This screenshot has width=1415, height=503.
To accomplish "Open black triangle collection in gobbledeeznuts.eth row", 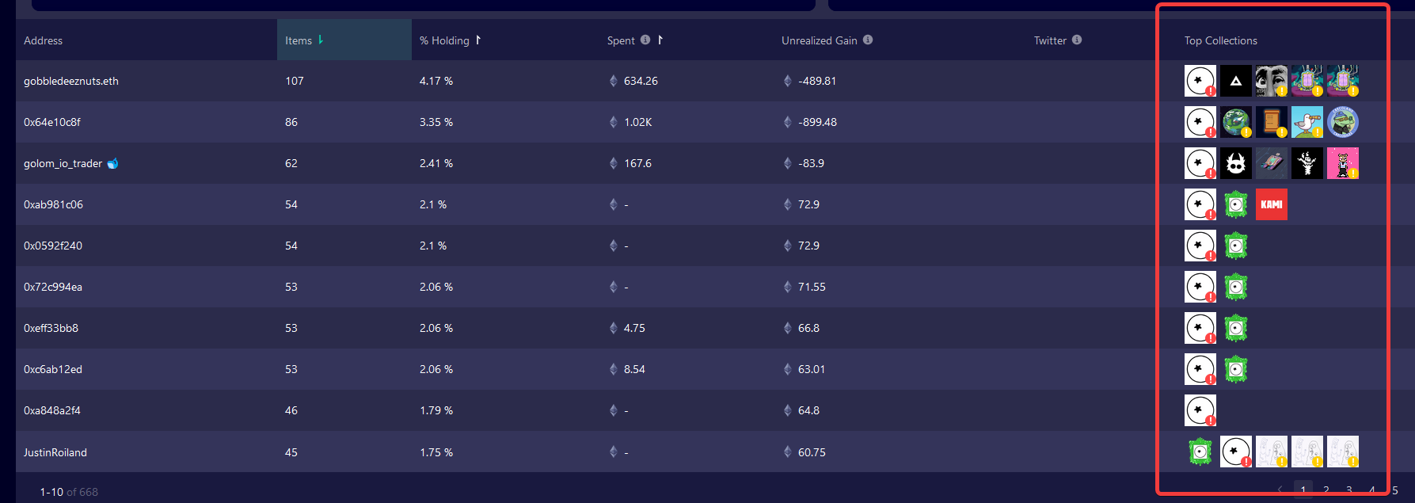I will 1235,81.
